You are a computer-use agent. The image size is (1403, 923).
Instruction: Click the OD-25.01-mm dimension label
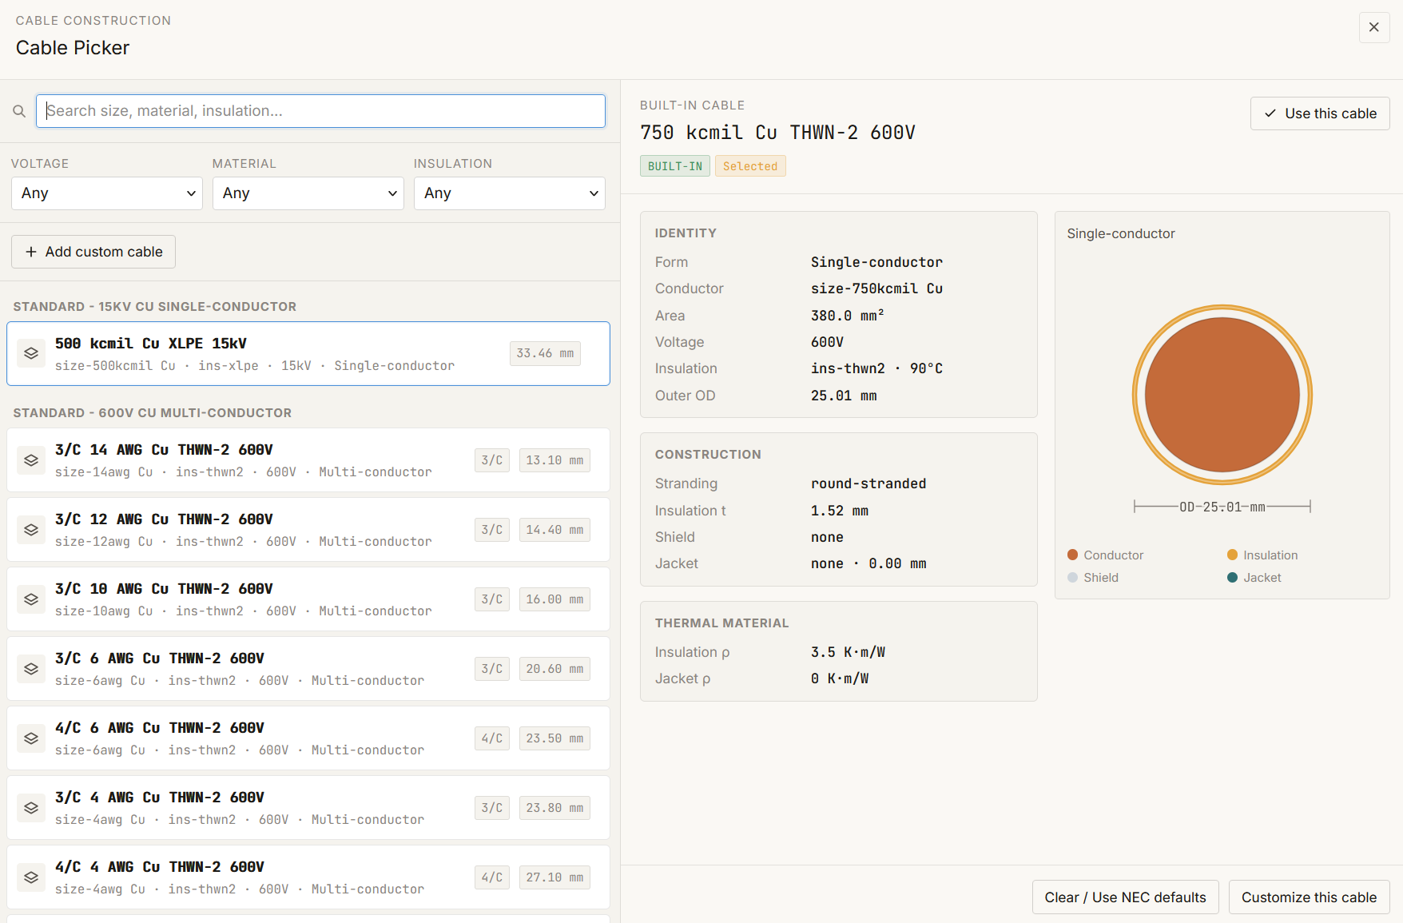1222,507
